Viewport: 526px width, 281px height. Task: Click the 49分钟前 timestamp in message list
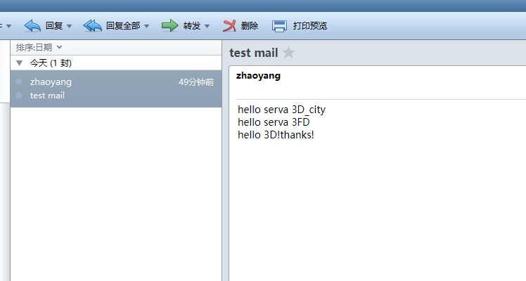coord(196,82)
